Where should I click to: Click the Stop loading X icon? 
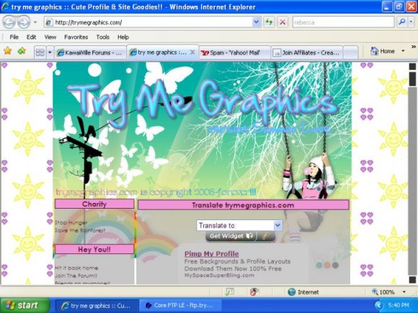[283, 22]
